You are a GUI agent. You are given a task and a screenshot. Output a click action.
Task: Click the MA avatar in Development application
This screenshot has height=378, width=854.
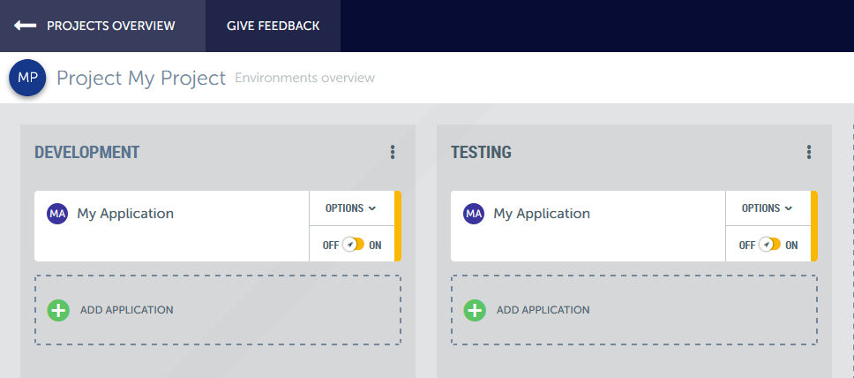pyautogui.click(x=57, y=214)
